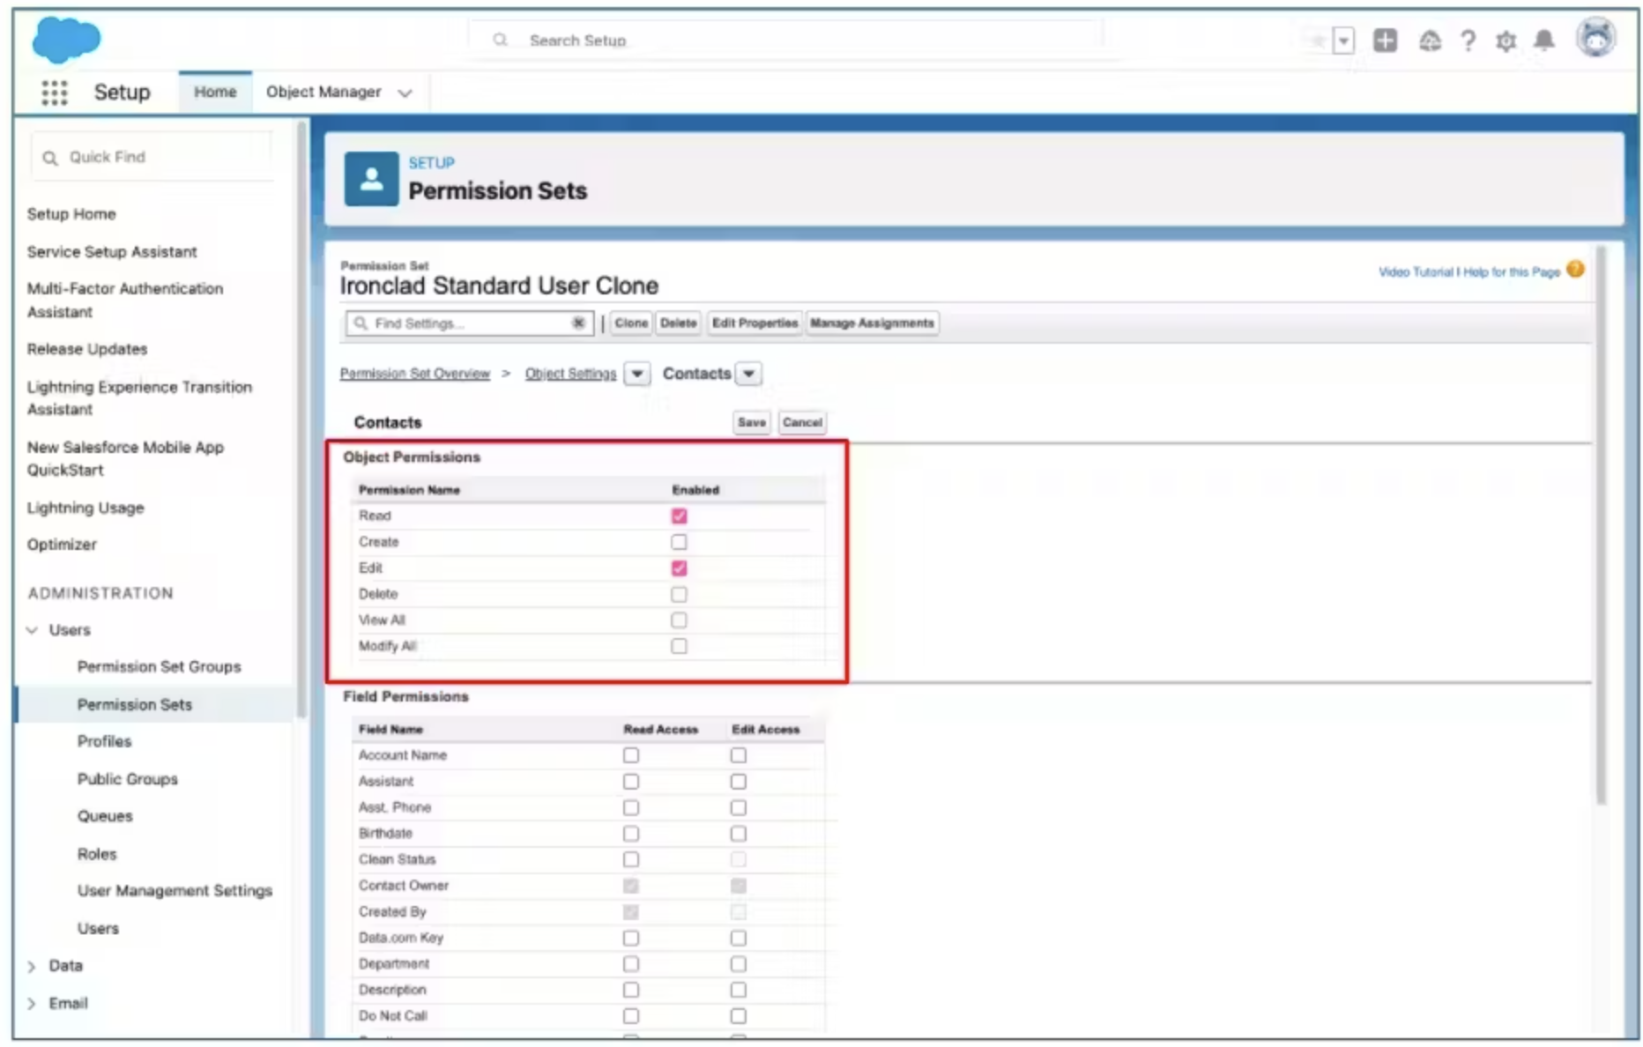The width and height of the screenshot is (1643, 1047).
Task: Focus the Find Settings field
Action: click(470, 323)
